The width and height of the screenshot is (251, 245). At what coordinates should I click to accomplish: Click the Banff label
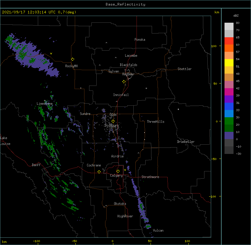(x=36, y=165)
